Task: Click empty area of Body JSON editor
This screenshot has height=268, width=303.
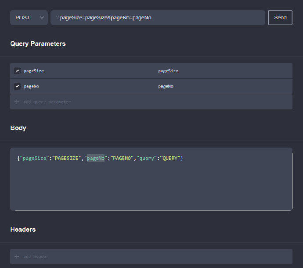Action: coord(149,188)
